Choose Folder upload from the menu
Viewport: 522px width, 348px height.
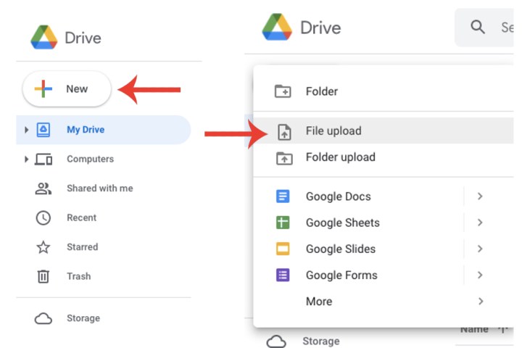[340, 157]
